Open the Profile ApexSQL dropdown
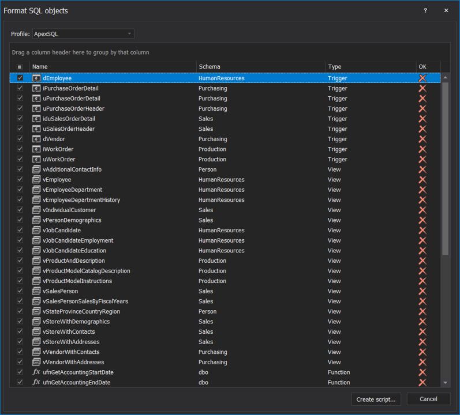 (83, 33)
